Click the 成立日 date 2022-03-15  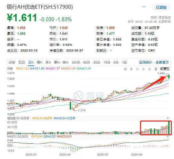click(29, 51)
